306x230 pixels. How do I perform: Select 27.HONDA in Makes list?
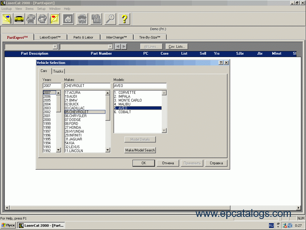pos(85,128)
